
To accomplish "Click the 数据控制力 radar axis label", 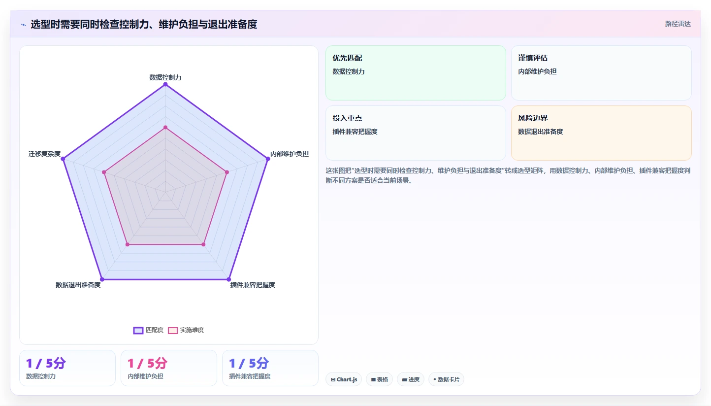I will (165, 77).
